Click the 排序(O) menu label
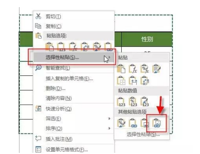 point(54,129)
